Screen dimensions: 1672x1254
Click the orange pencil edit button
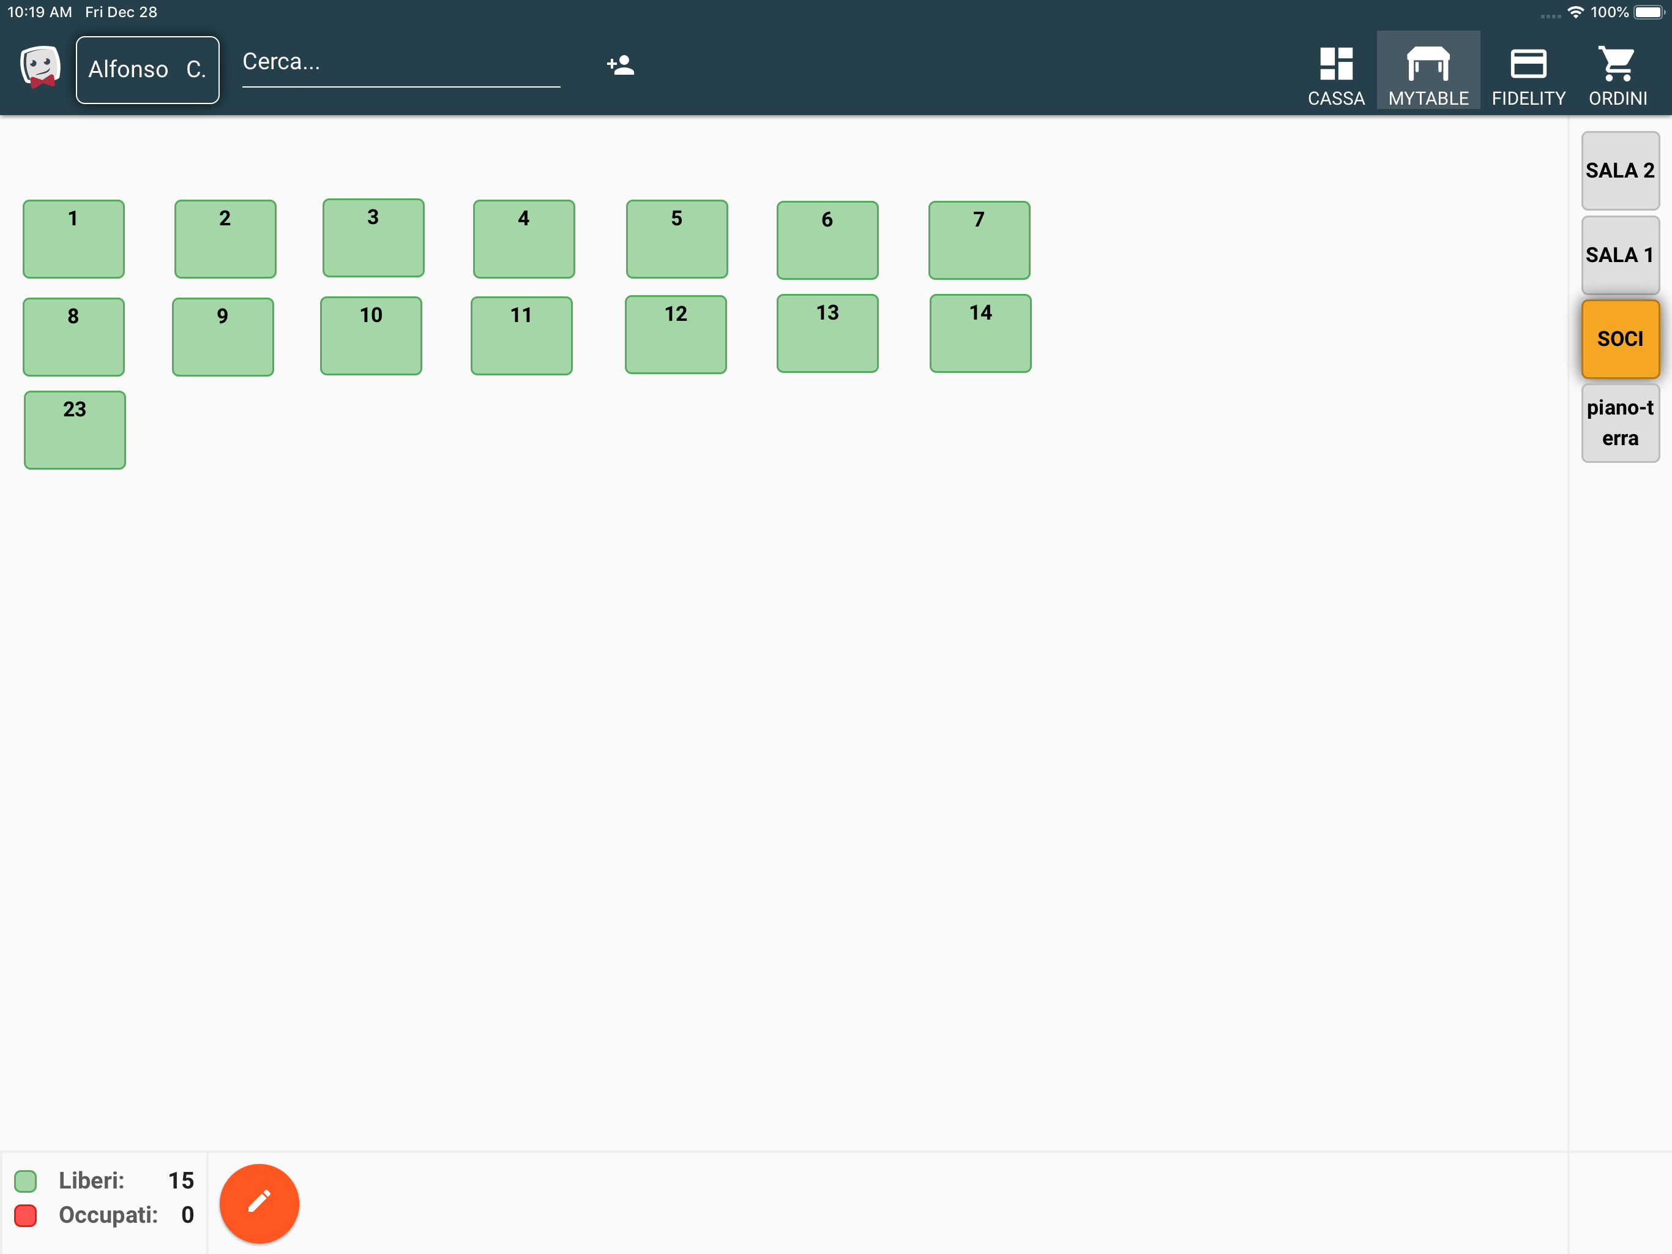pos(259,1203)
